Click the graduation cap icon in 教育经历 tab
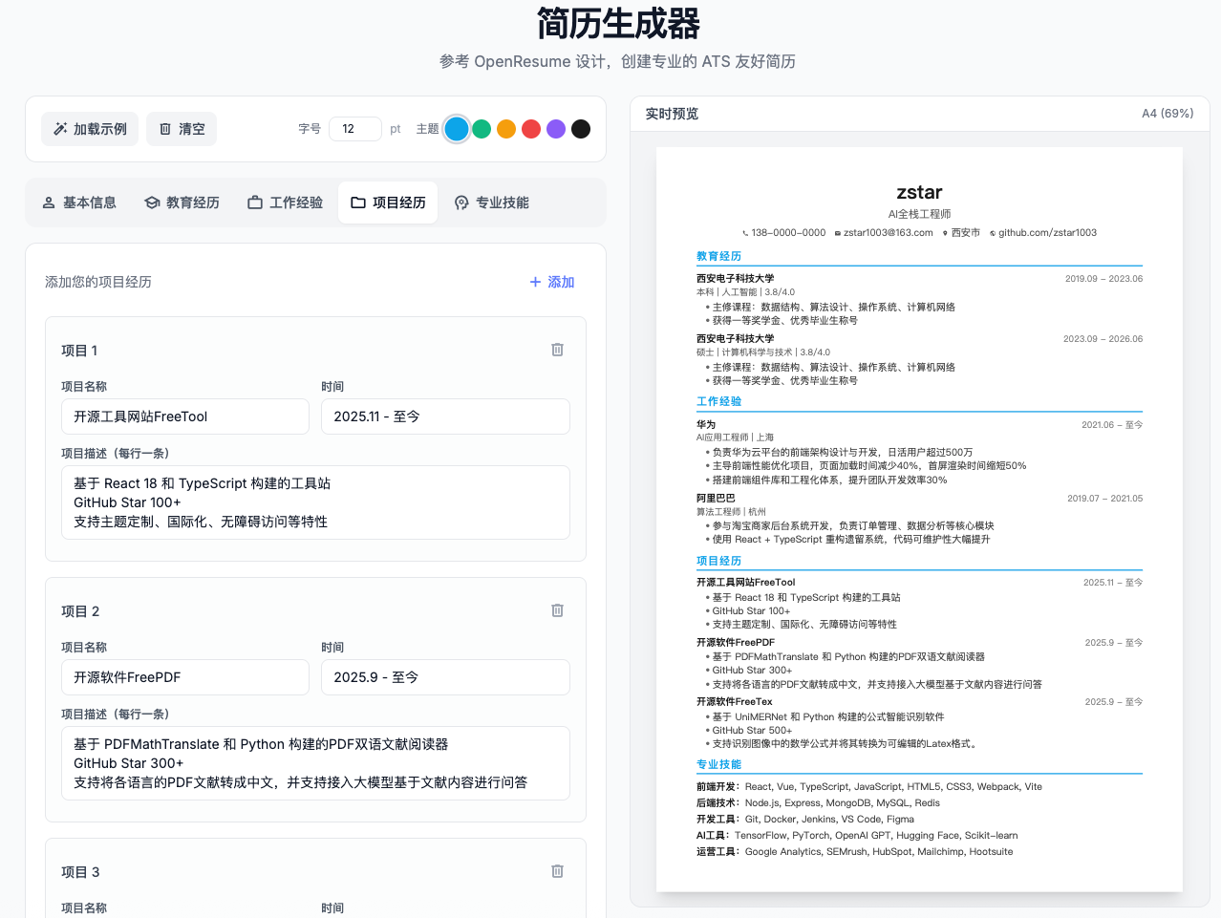The width and height of the screenshot is (1221, 918). 151,203
